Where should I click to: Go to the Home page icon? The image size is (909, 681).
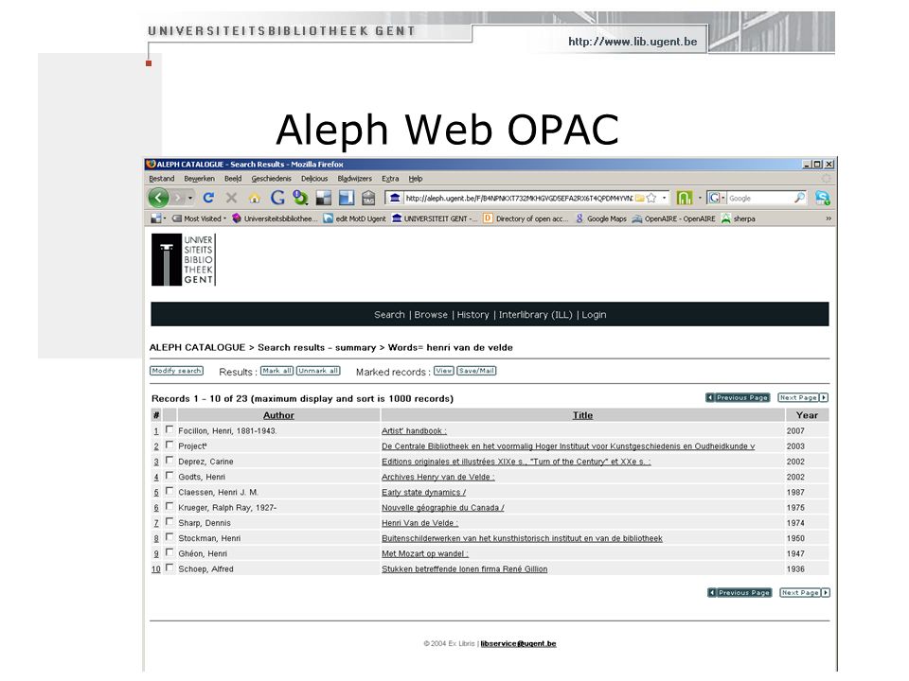click(254, 199)
